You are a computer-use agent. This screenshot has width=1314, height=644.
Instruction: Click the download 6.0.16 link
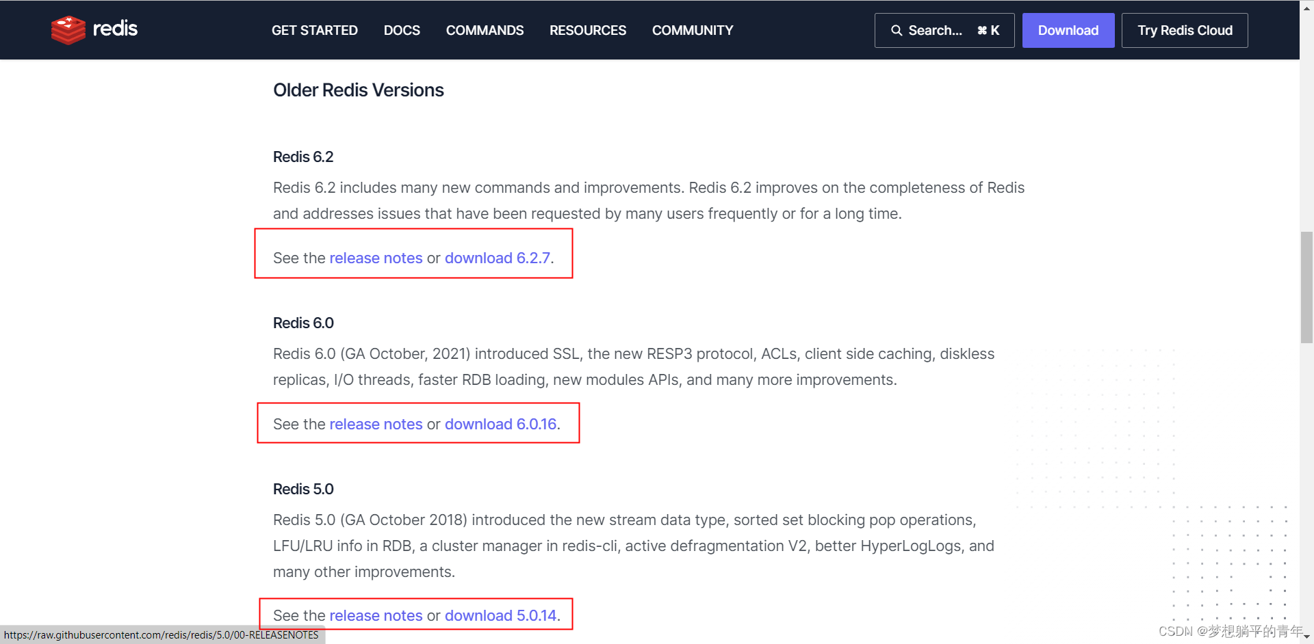501,425
